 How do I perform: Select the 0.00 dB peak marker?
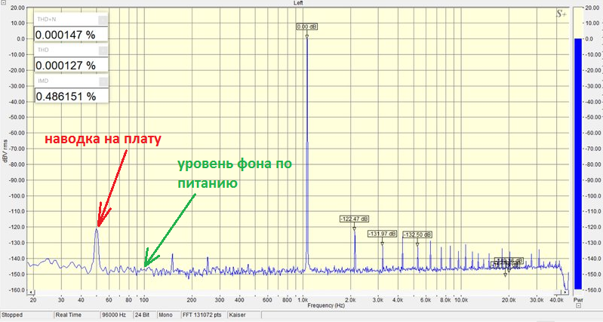point(307,27)
